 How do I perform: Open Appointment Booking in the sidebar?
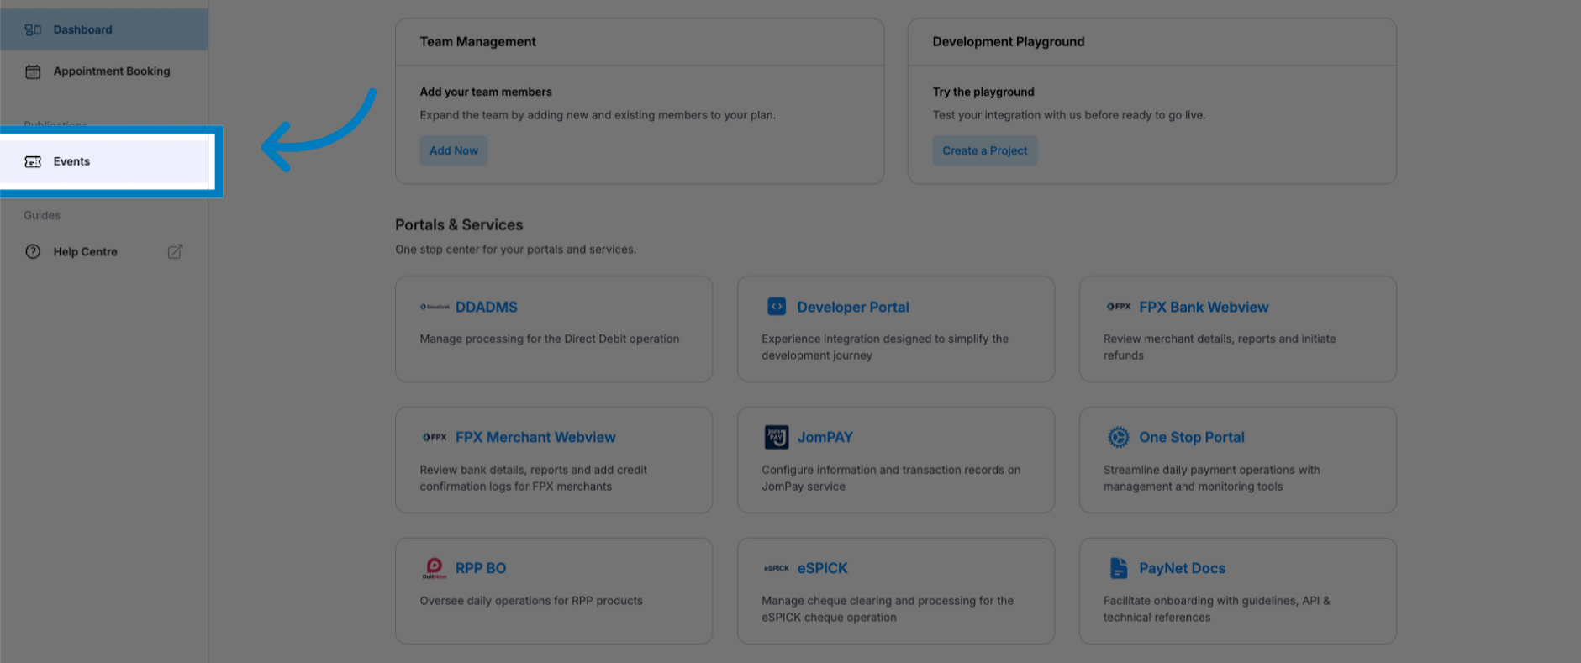(104, 71)
